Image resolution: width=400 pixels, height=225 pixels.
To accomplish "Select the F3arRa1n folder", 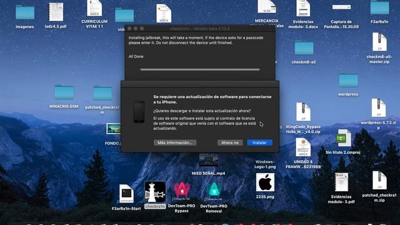I will pos(379,7).
